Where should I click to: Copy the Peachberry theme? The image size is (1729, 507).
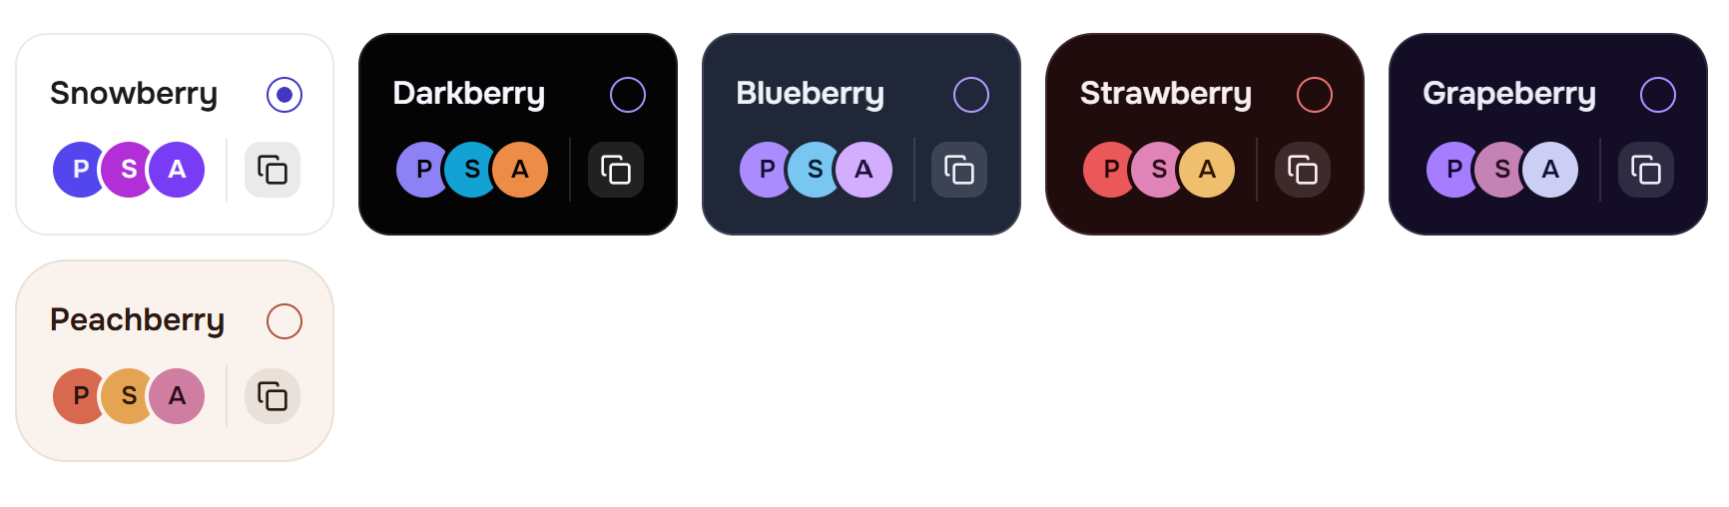[273, 396]
